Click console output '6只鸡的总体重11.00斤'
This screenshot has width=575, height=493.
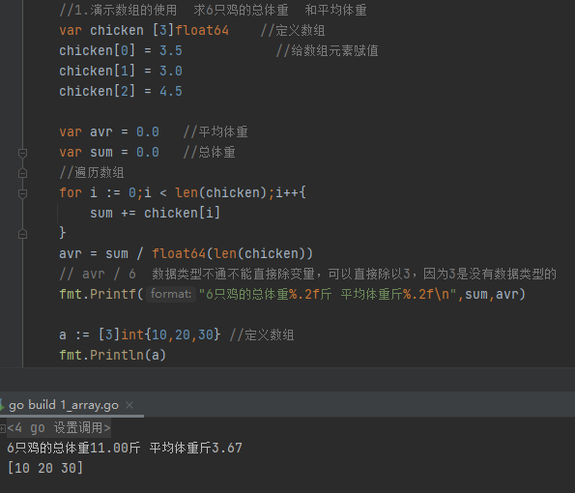click(73, 448)
